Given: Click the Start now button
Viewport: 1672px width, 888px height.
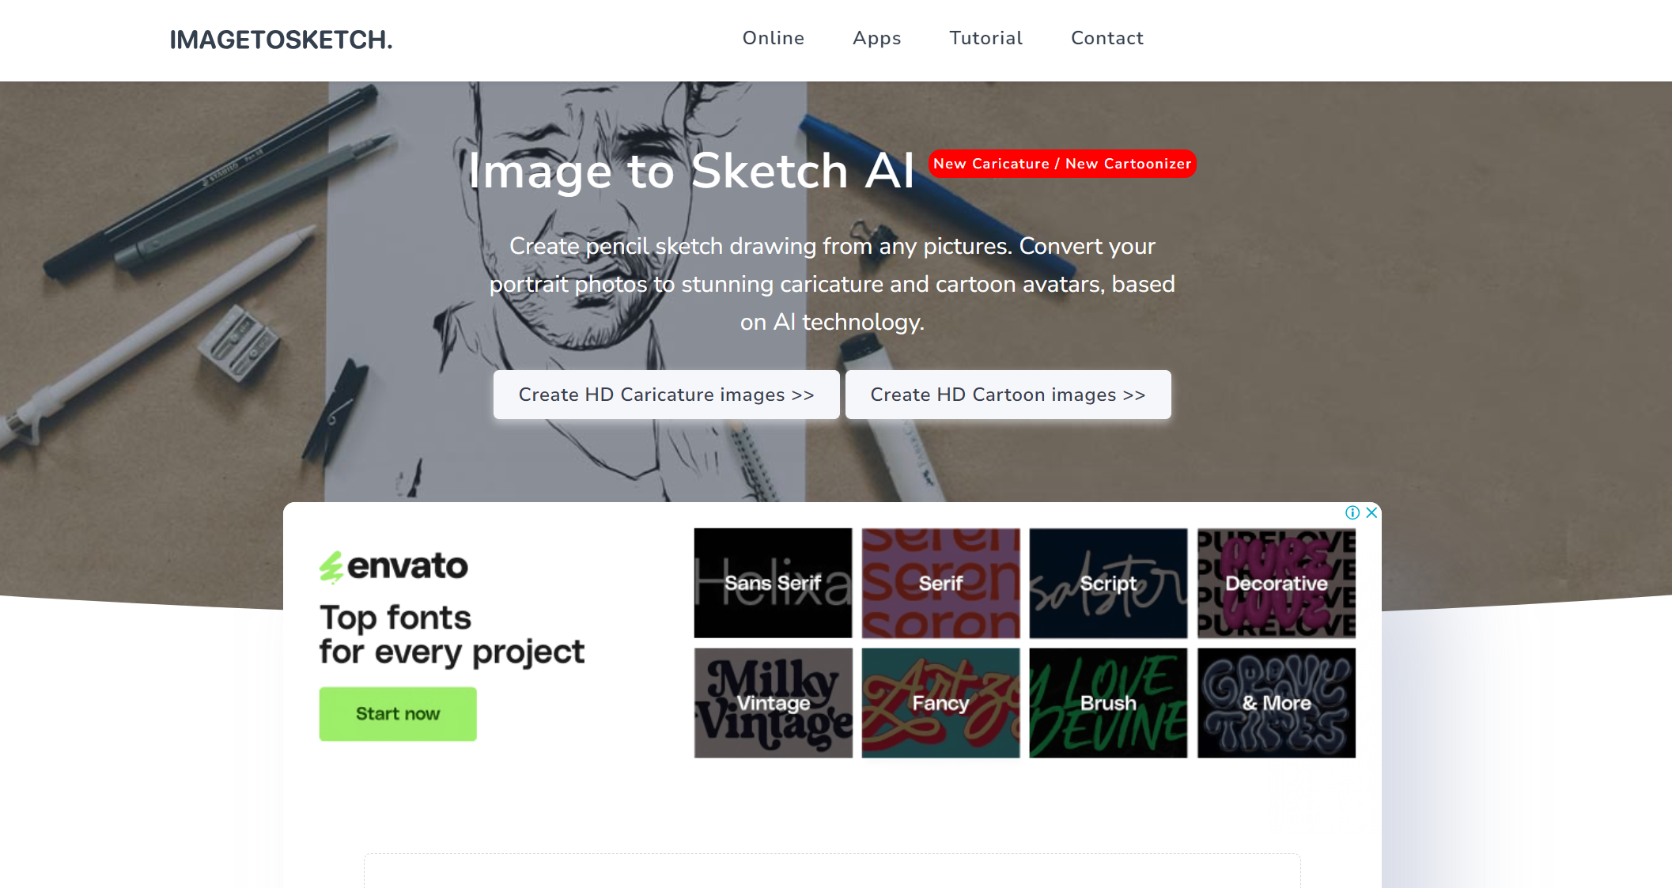Looking at the screenshot, I should pos(398,714).
